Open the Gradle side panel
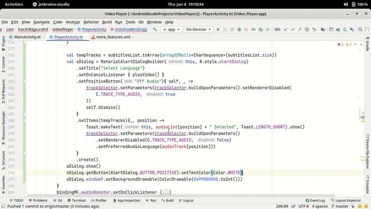Viewport: 371px width, 209px height. click(x=368, y=44)
